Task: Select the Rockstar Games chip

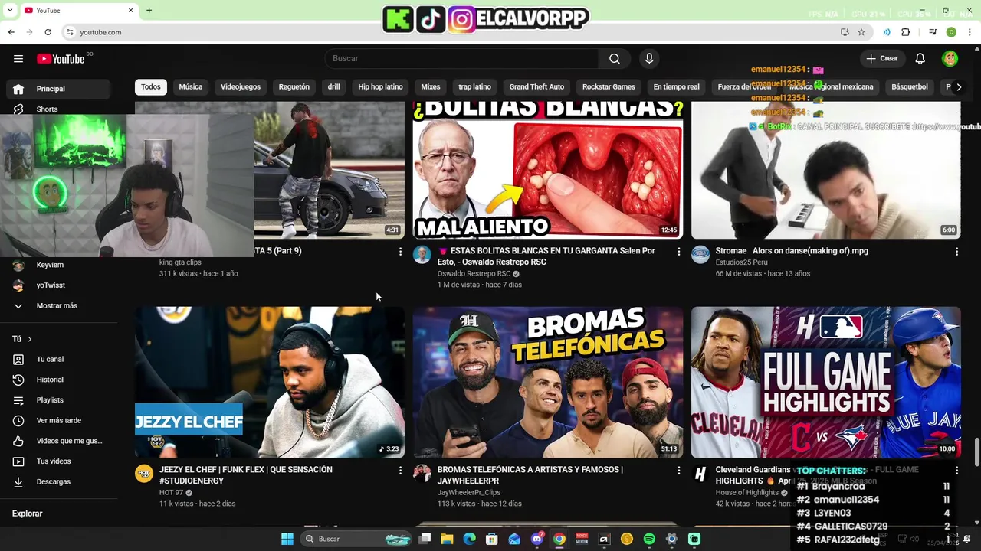Action: click(609, 86)
